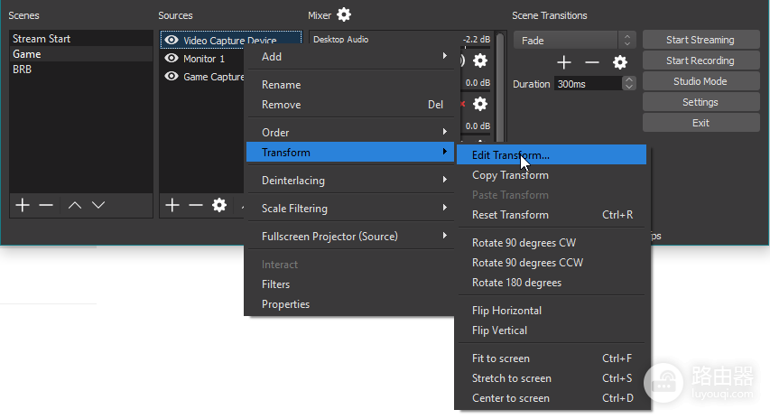Click the Start Streaming button
The image size is (770, 419).
tap(700, 40)
